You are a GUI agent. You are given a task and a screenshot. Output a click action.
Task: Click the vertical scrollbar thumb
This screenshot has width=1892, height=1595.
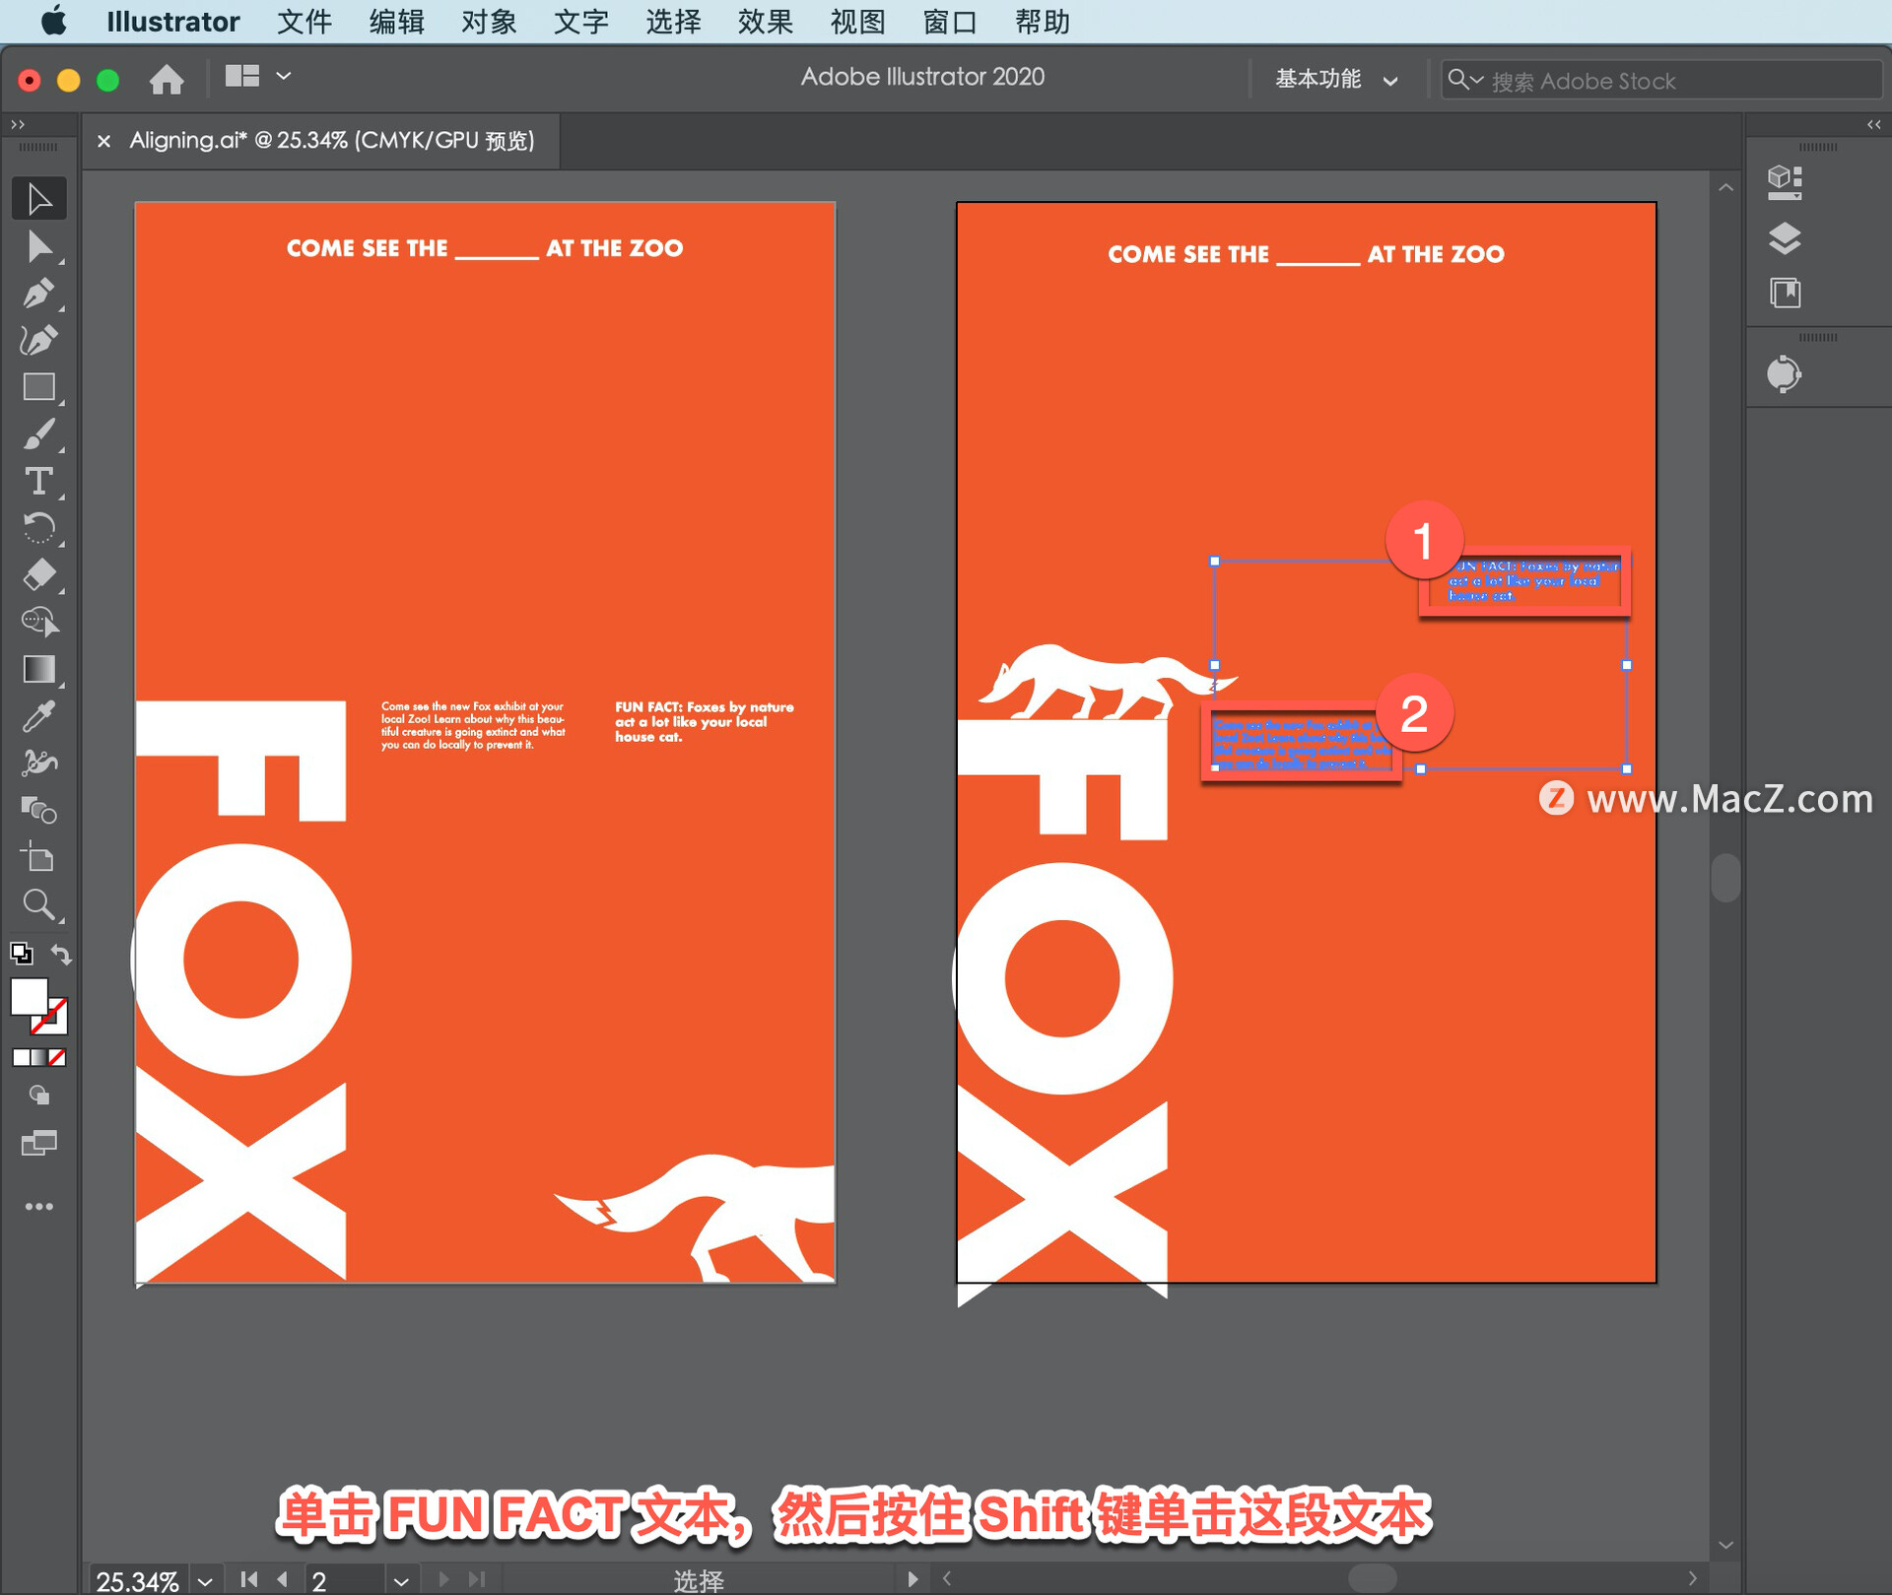click(x=1725, y=877)
